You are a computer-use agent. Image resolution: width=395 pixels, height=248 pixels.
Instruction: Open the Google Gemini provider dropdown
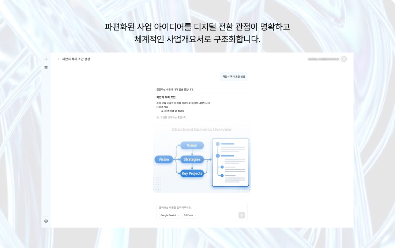coord(169,215)
